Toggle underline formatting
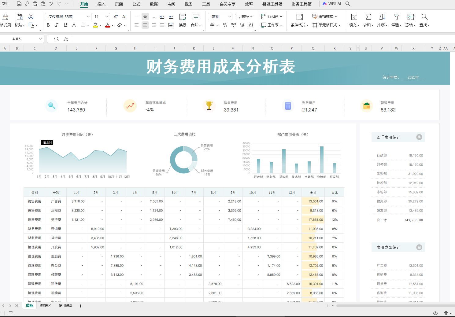 [x=65, y=25]
